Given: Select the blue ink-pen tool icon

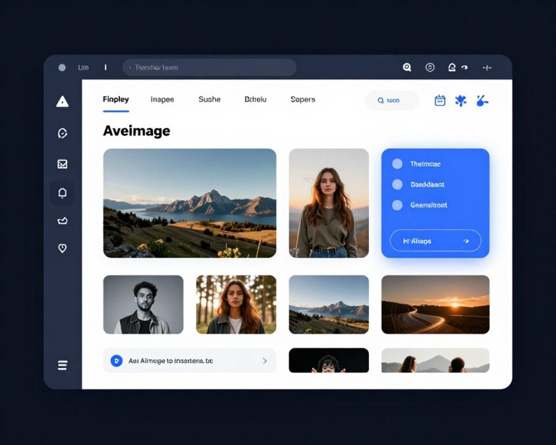Looking at the screenshot, I should [x=482, y=100].
